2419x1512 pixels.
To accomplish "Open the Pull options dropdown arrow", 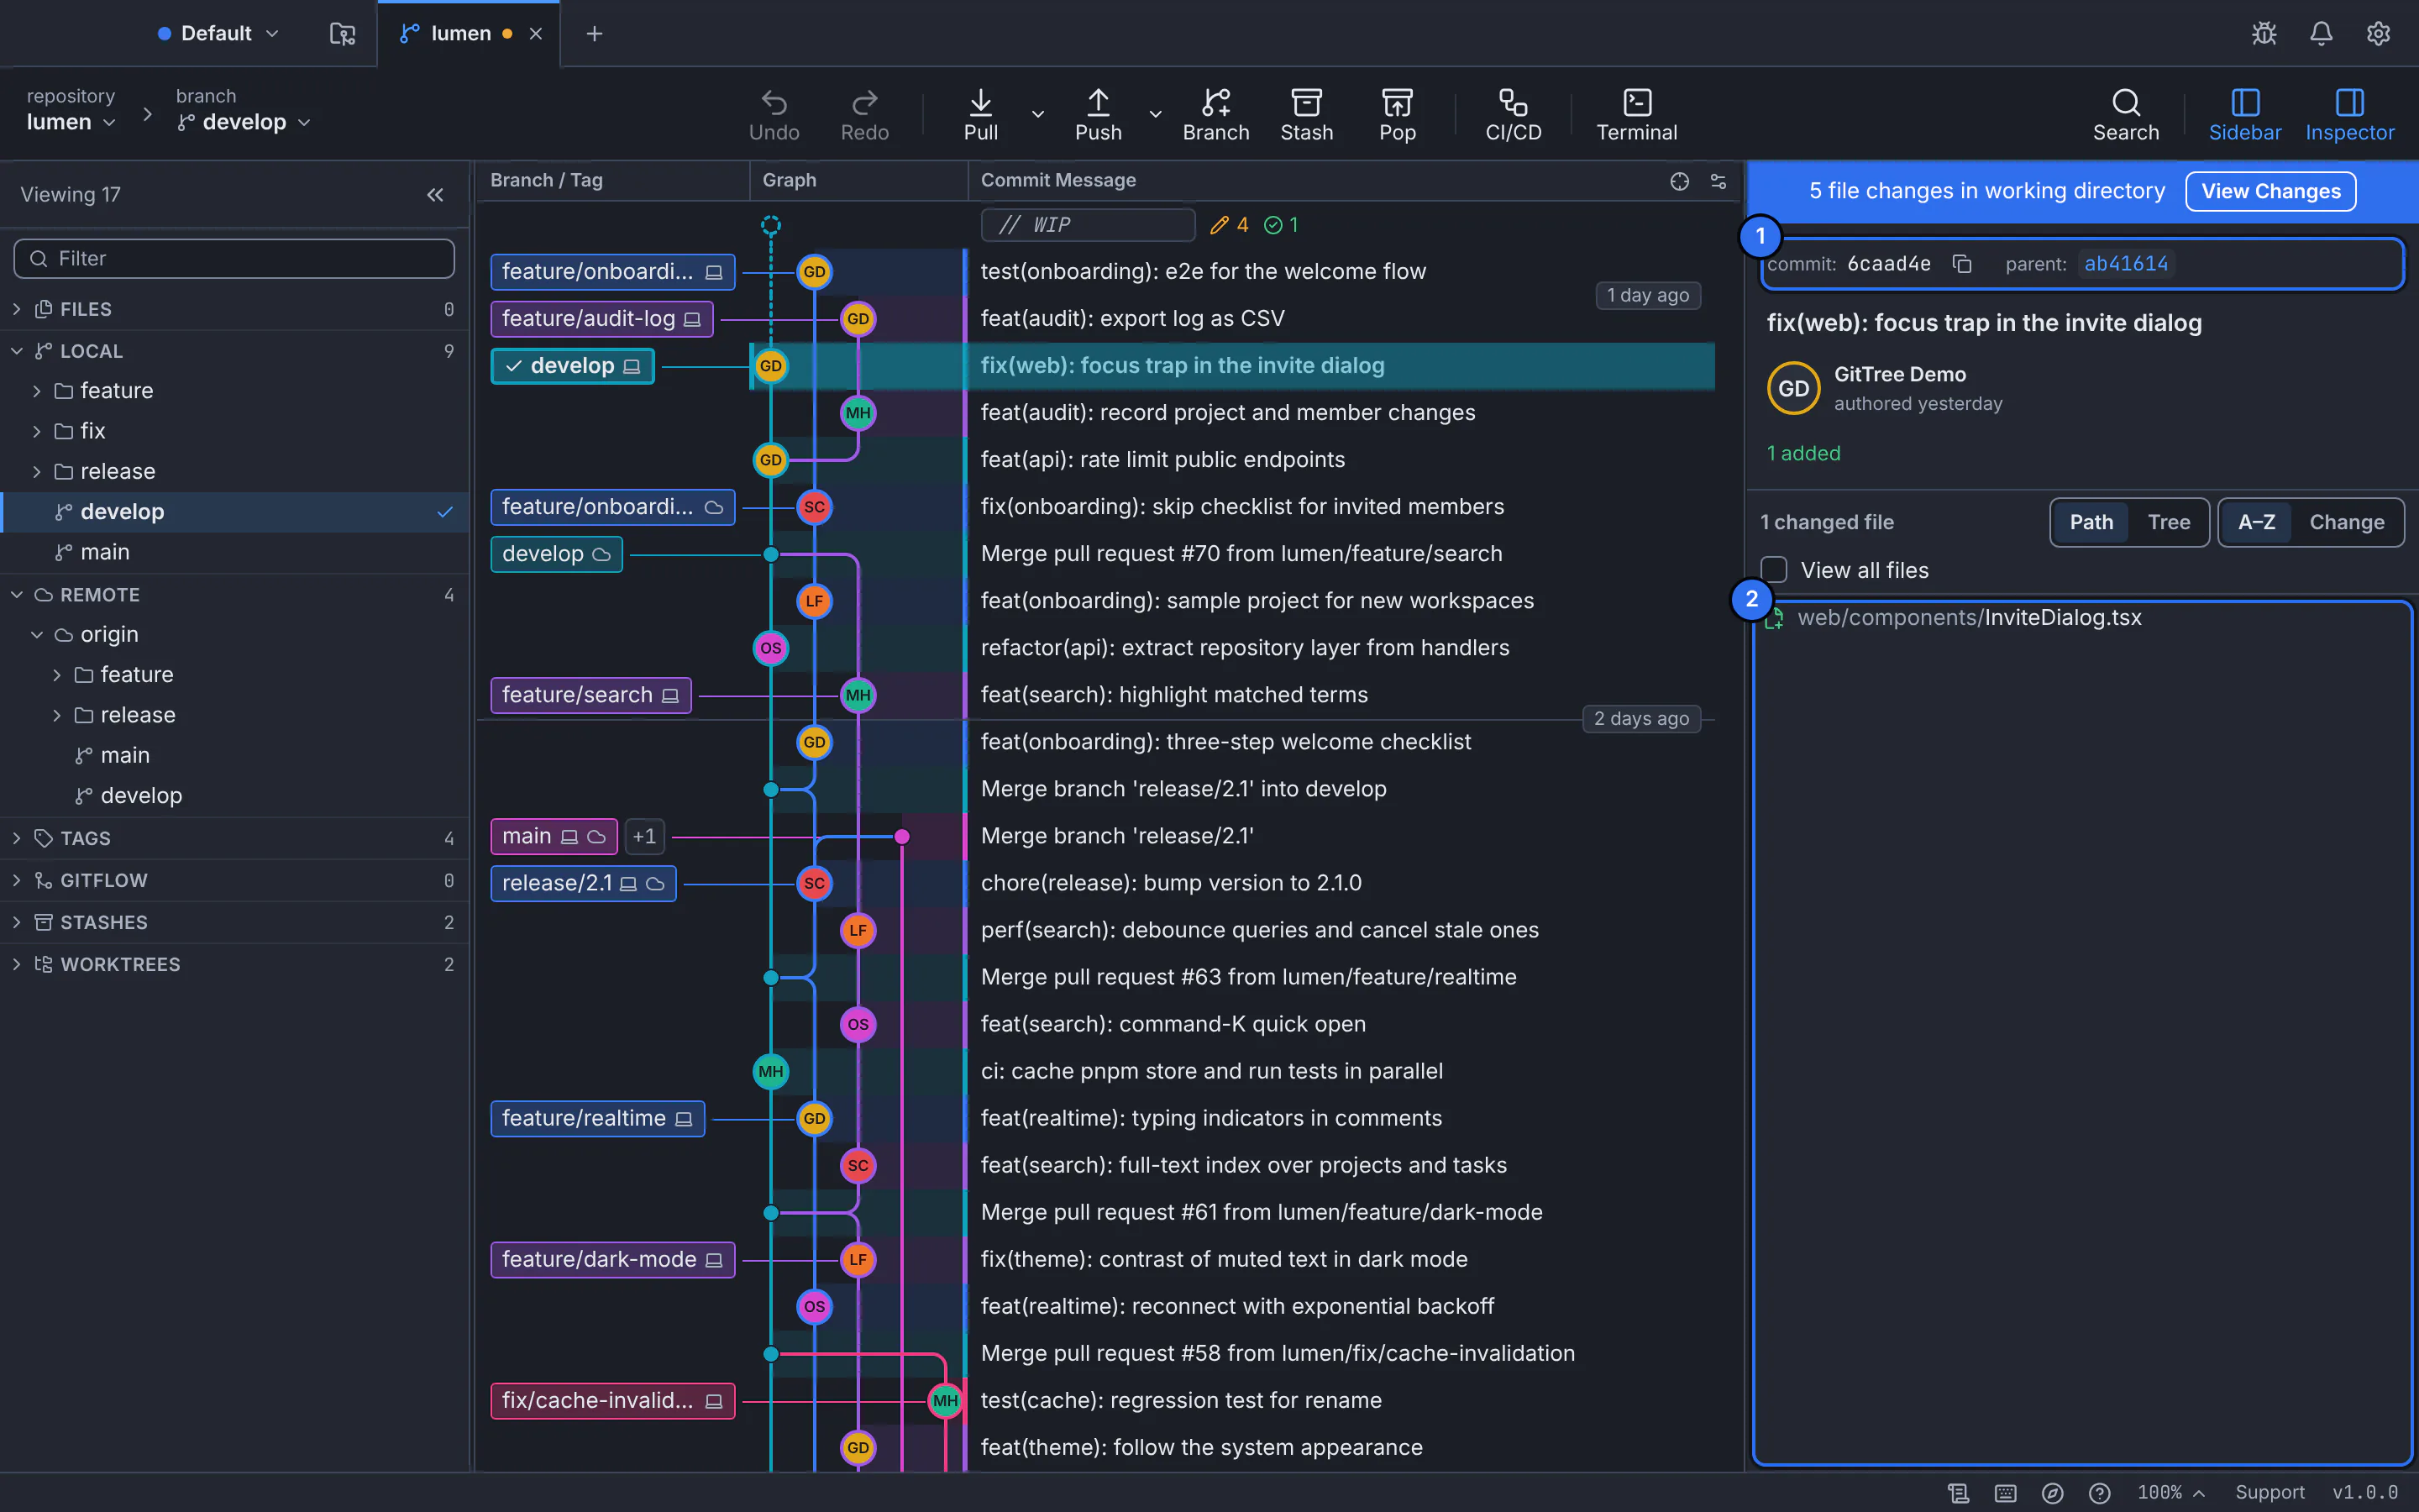I will click(1037, 114).
